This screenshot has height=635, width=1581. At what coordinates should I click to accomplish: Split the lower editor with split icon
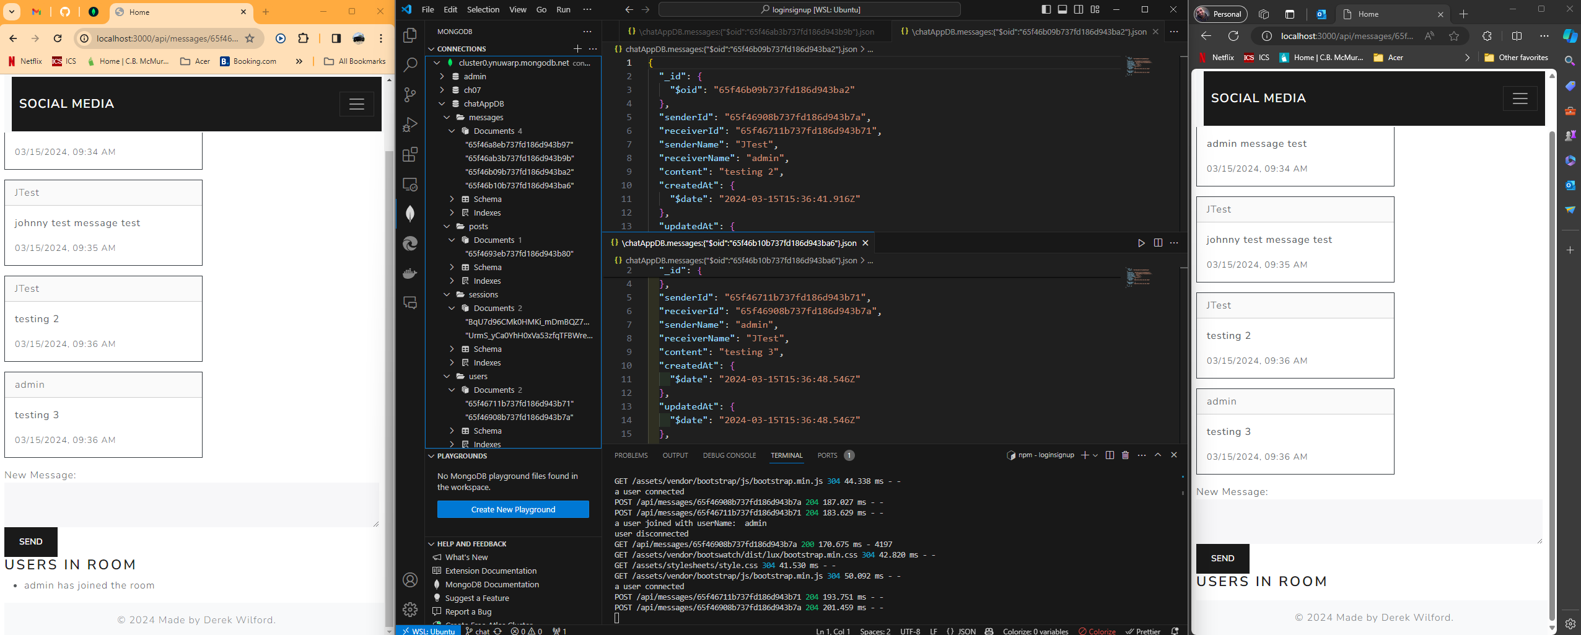click(1158, 243)
